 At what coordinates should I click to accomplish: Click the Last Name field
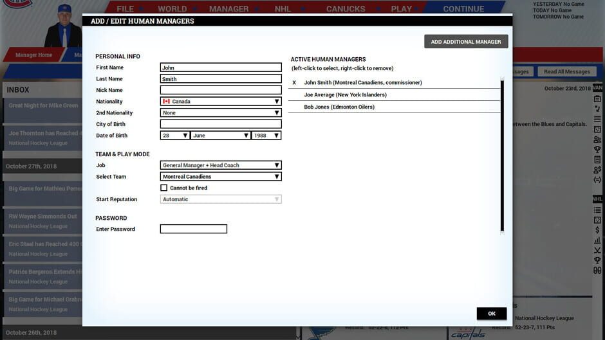click(221, 78)
